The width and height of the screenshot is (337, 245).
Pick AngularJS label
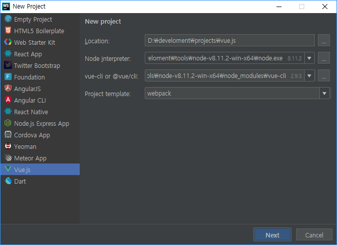click(x=27, y=89)
